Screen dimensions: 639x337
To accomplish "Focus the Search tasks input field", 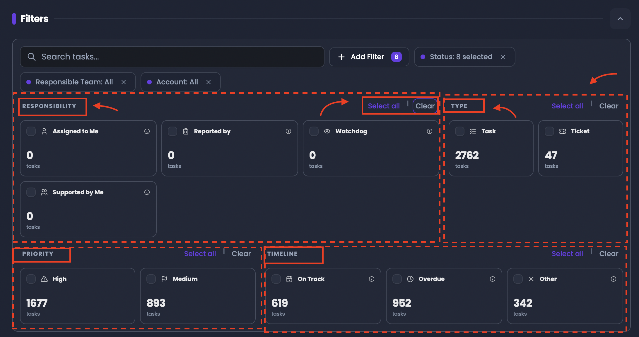I will [x=172, y=57].
